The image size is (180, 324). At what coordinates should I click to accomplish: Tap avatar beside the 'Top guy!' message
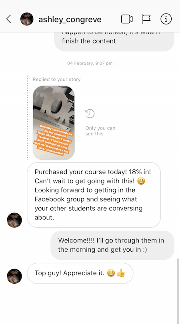[x=14, y=276]
